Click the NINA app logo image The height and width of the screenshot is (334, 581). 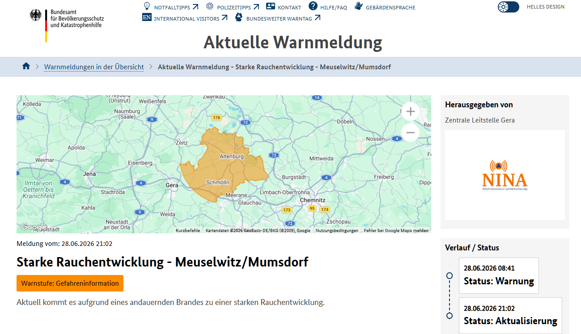(x=505, y=175)
